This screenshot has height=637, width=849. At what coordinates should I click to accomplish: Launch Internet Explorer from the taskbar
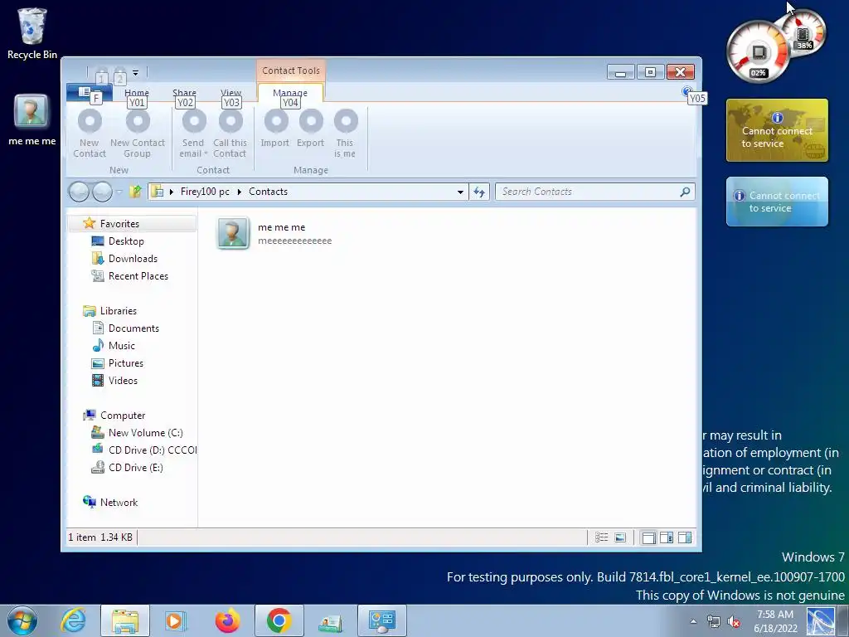click(x=74, y=620)
